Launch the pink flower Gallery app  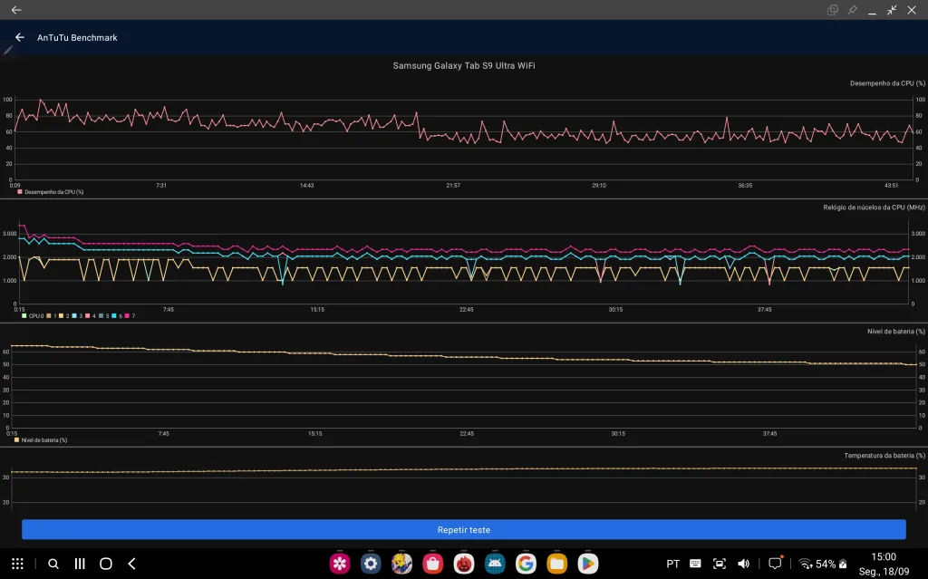click(x=340, y=564)
